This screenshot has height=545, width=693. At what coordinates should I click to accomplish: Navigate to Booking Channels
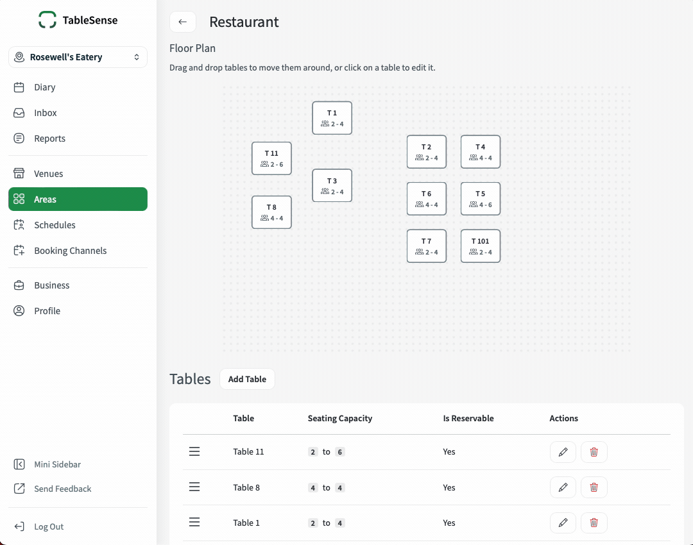click(70, 251)
